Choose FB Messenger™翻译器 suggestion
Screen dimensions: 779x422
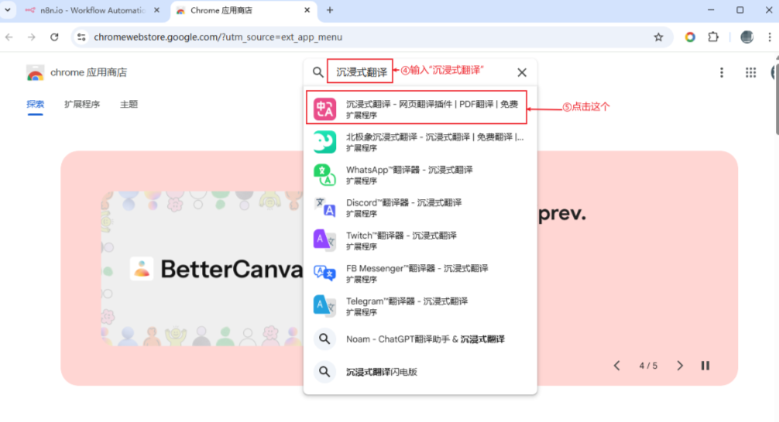point(420,273)
